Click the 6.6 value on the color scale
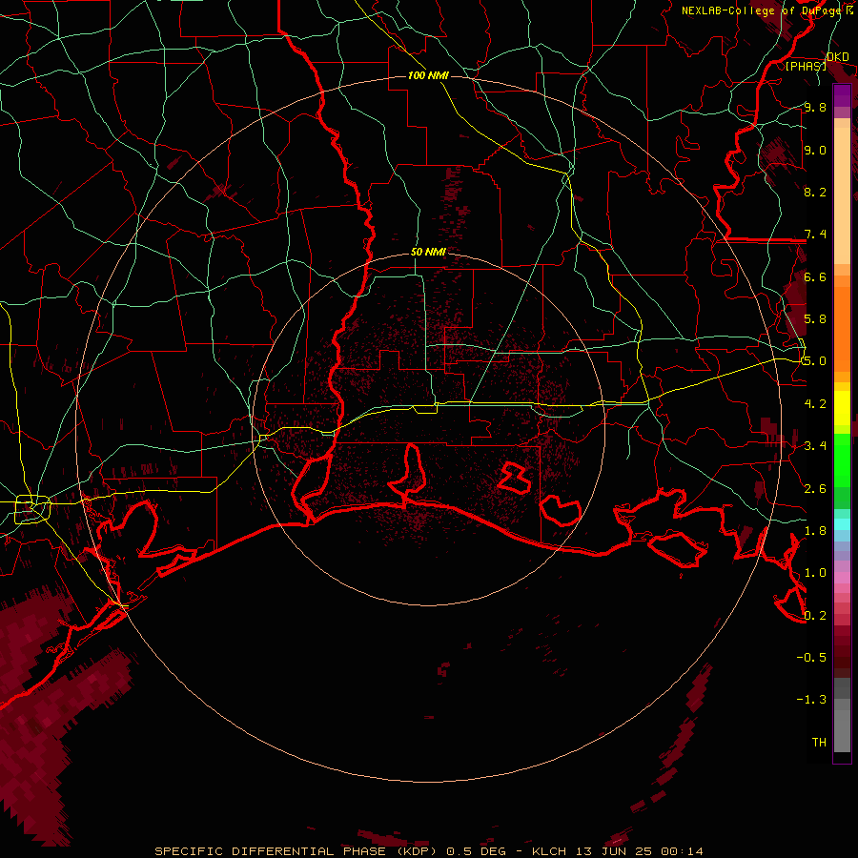This screenshot has width=858, height=858. (815, 276)
